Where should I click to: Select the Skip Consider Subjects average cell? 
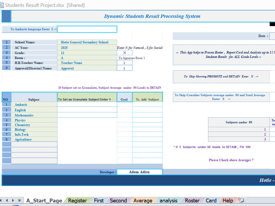(x=221, y=97)
